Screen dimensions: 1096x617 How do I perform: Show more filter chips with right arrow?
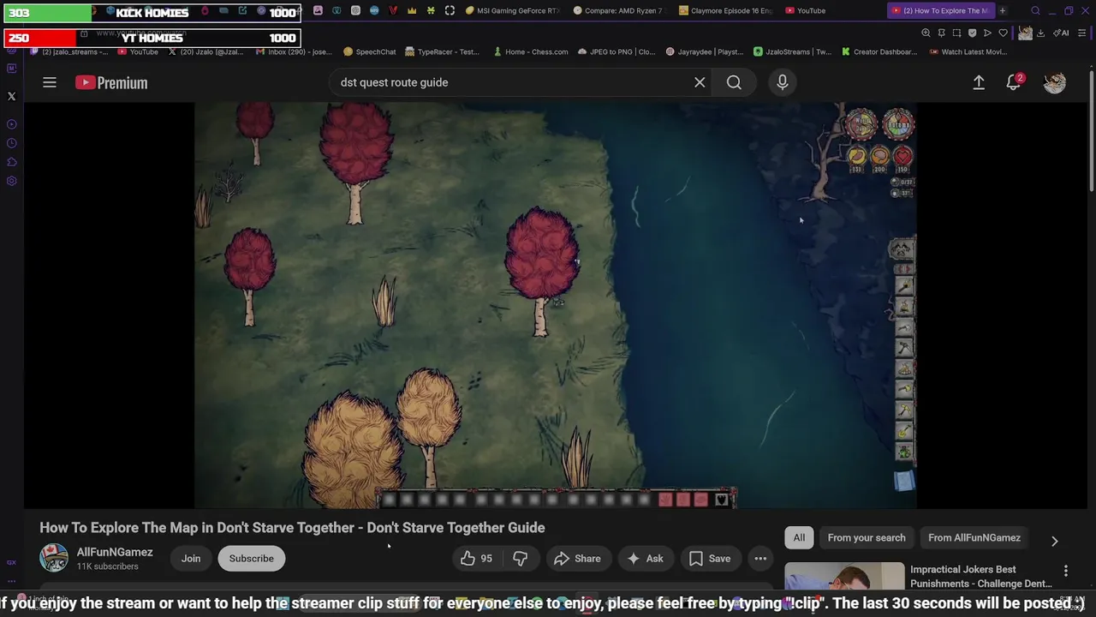(1055, 541)
